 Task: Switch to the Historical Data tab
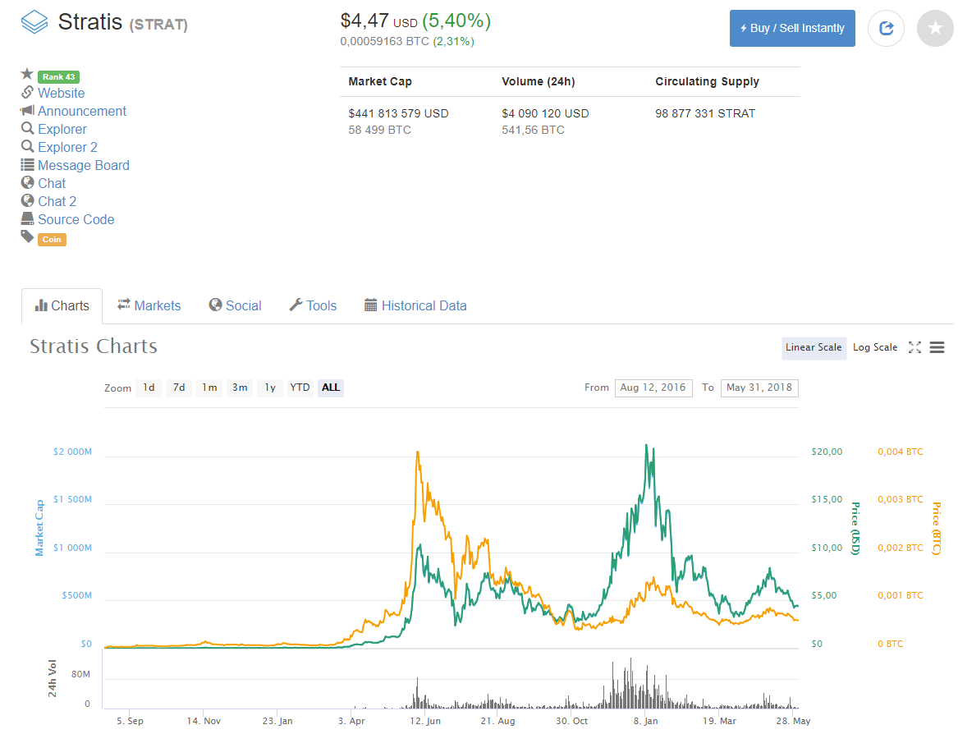415,305
